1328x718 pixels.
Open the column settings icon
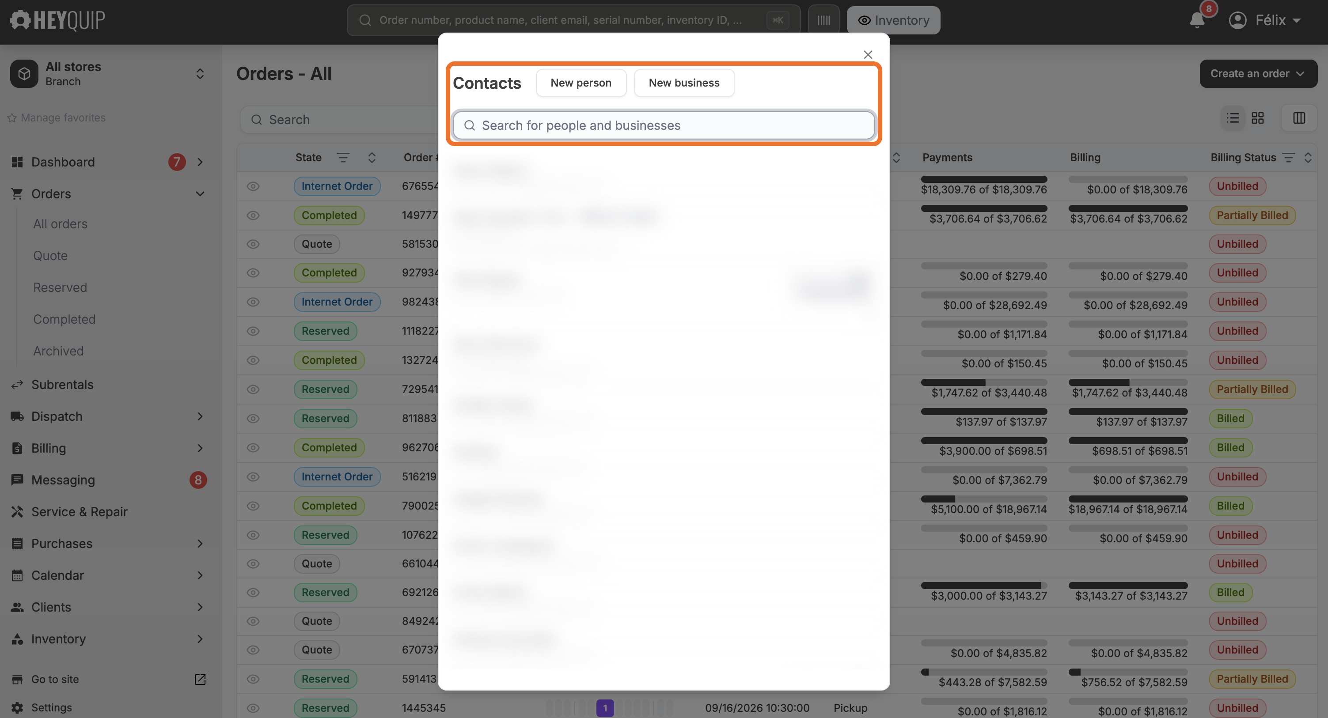[x=1298, y=118]
